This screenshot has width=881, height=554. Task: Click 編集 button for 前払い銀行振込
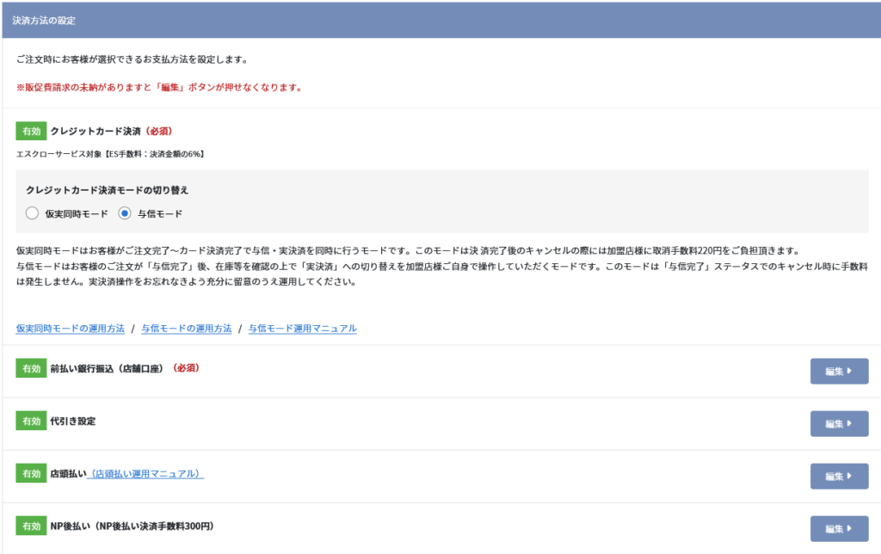click(839, 372)
